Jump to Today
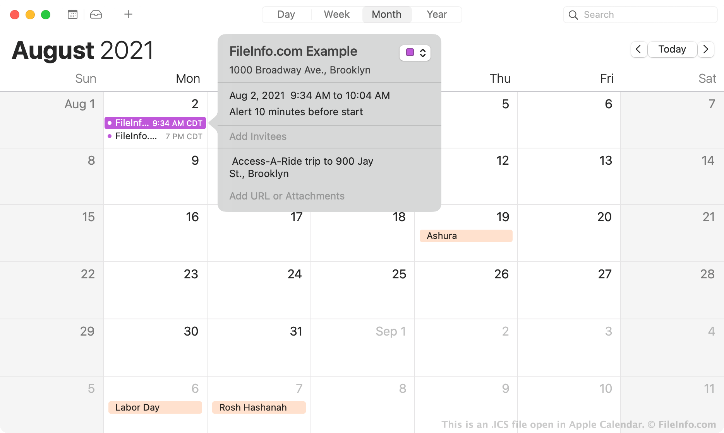 pyautogui.click(x=672, y=49)
